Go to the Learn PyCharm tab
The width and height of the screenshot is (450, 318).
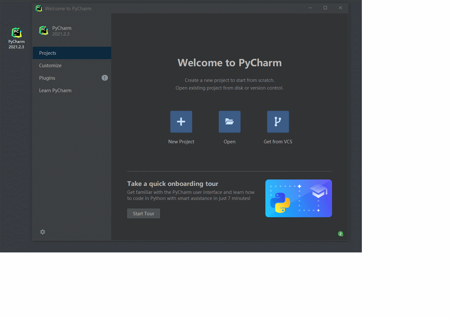click(x=72, y=91)
